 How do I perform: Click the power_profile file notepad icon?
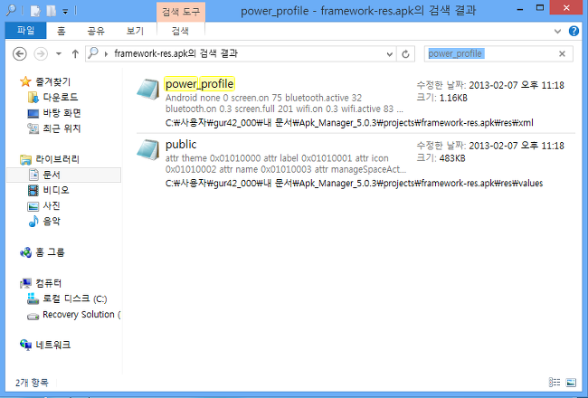[147, 90]
